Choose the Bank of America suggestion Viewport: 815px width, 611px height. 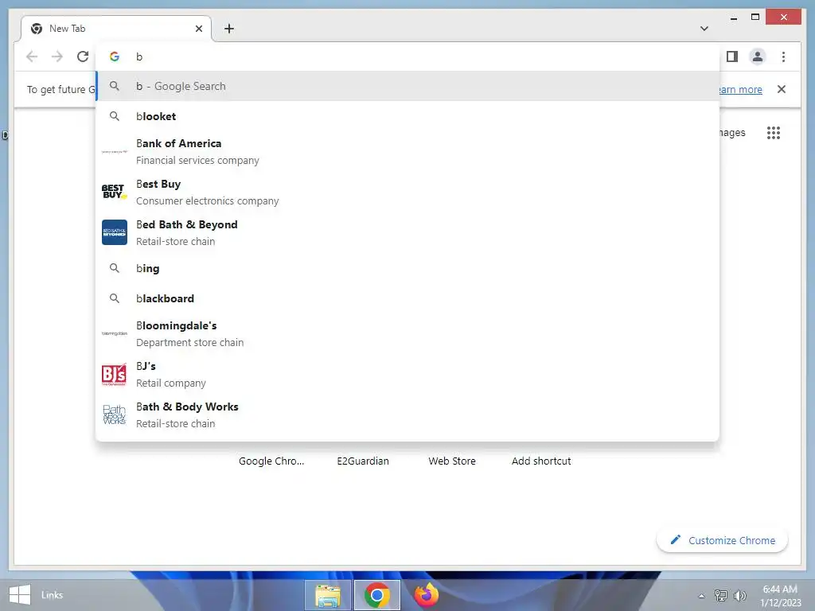click(x=408, y=152)
